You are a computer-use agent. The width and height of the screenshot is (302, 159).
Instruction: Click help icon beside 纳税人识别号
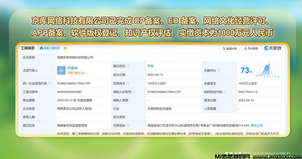tap(134, 92)
